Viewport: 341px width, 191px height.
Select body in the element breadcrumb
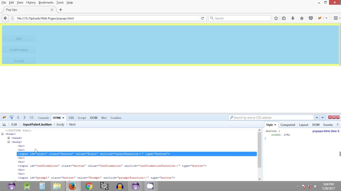pyautogui.click(x=60, y=124)
